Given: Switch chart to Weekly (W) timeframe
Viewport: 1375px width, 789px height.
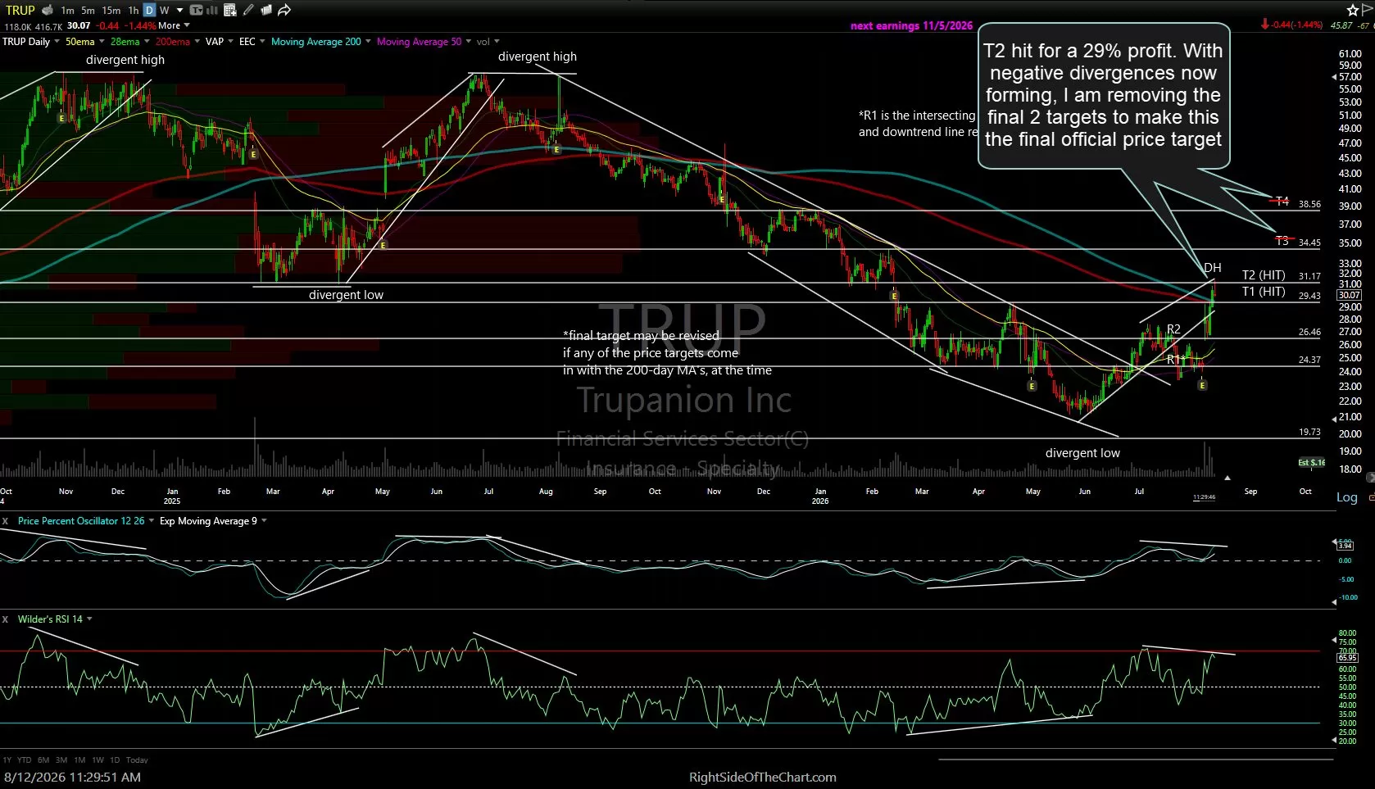Looking at the screenshot, I should (164, 11).
